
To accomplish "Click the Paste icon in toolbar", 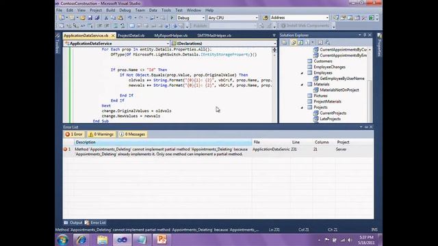I will [120, 18].
